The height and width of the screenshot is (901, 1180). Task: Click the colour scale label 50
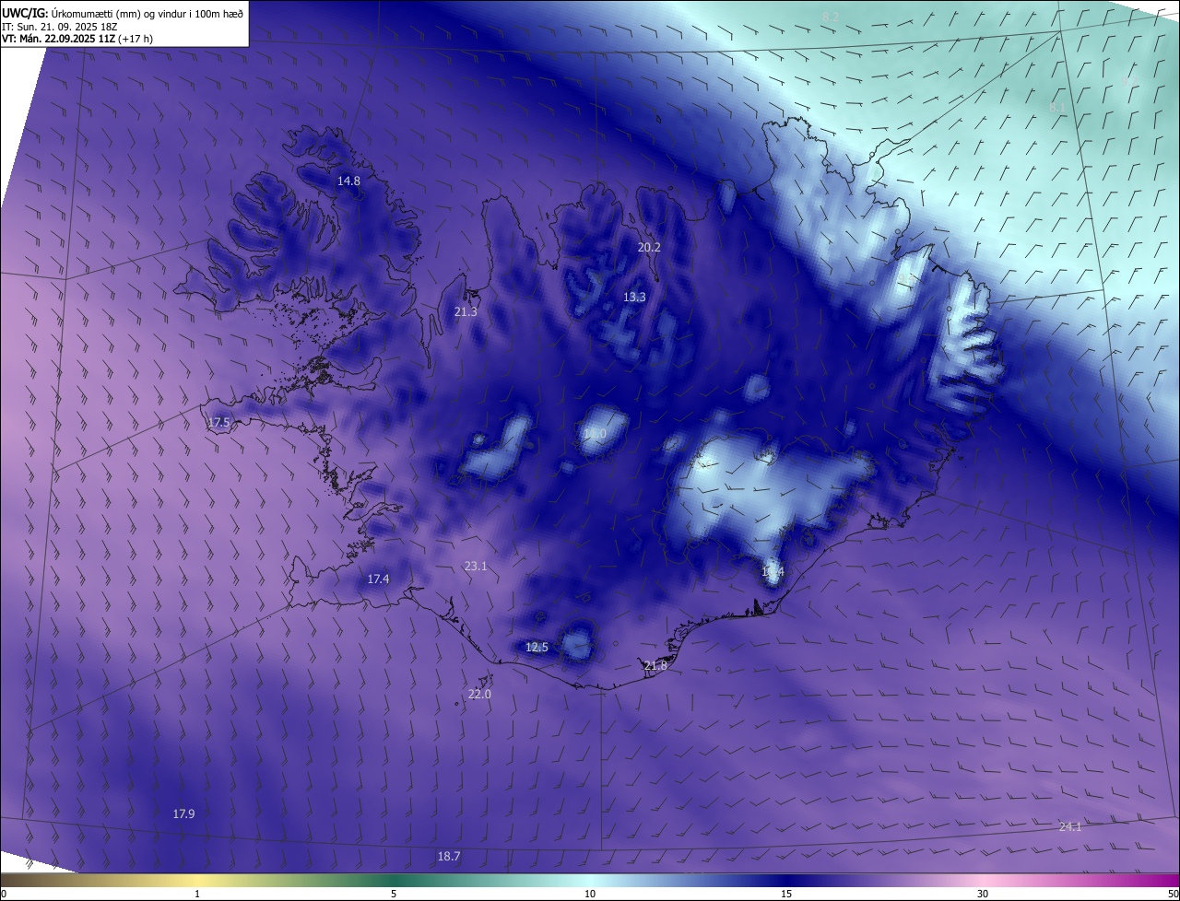[1173, 895]
